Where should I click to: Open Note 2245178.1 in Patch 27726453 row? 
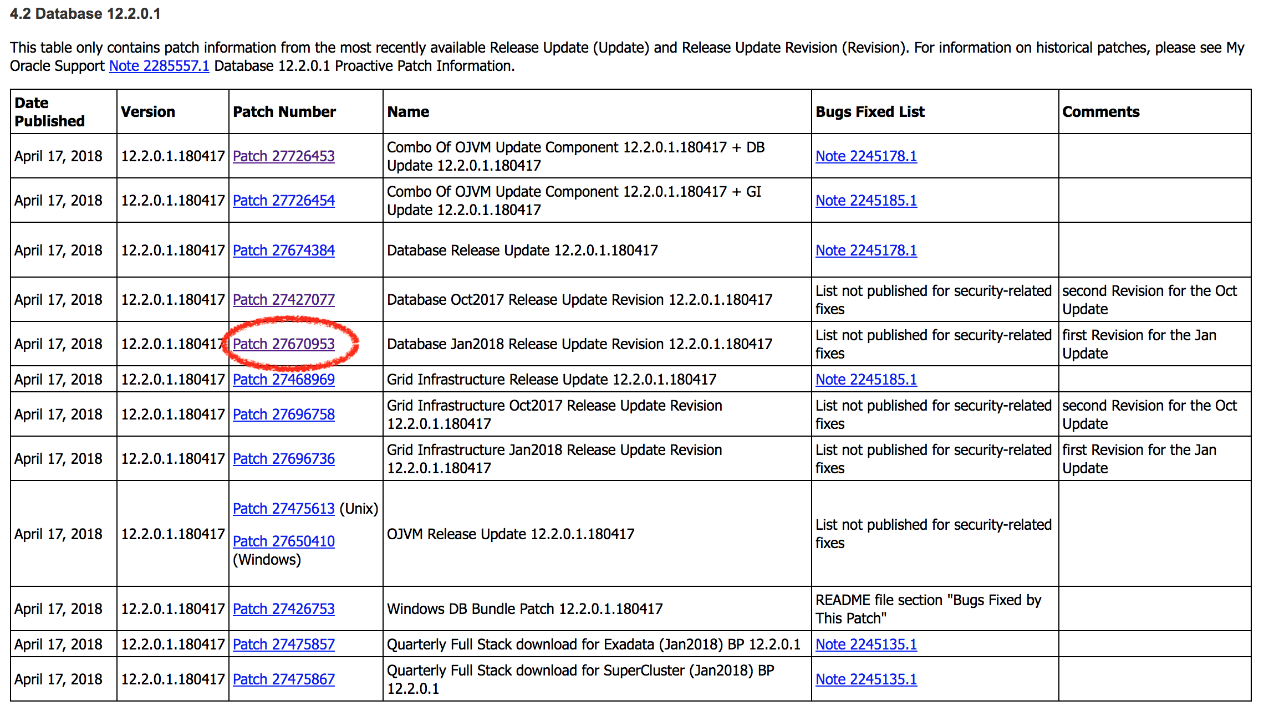tap(866, 156)
